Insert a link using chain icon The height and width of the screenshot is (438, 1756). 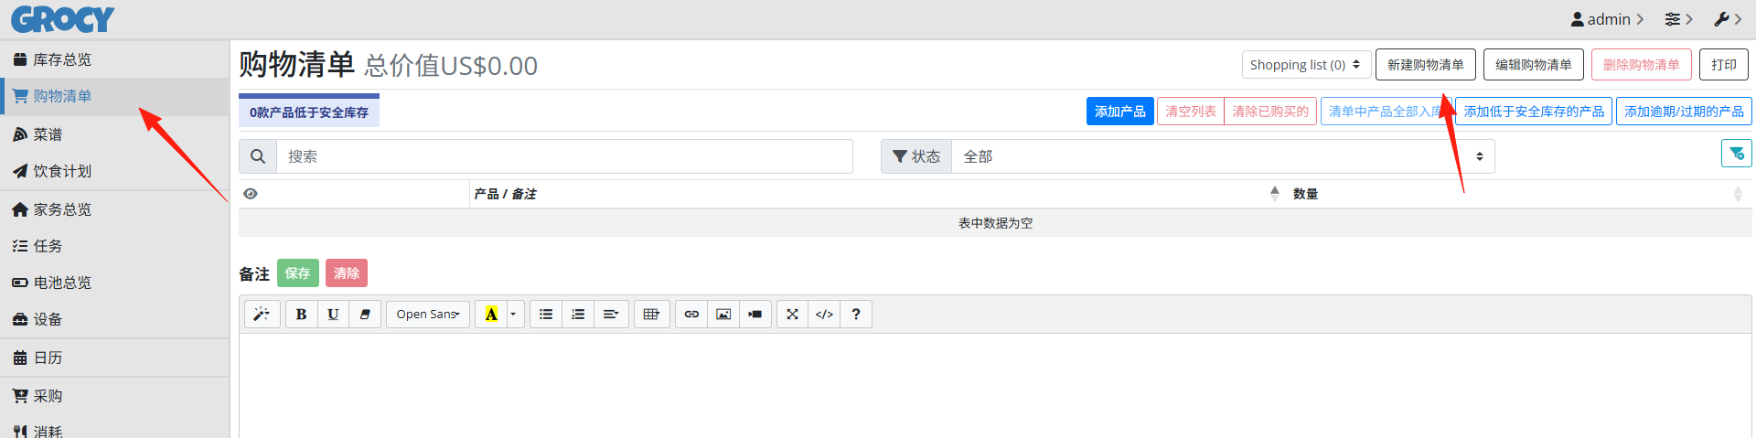691,315
